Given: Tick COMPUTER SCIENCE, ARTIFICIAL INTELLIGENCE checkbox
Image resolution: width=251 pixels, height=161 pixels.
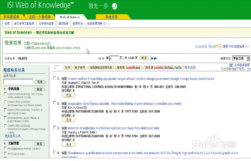Looking at the screenshot, I should pyautogui.click(x=5, y=94).
